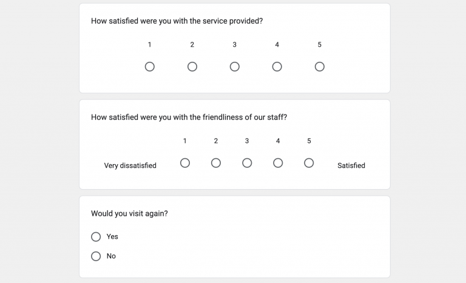
Task: Rate service satisfaction as 1
Action: 150,67
